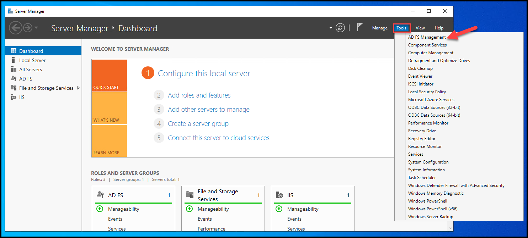Select the Dashboard icon in the sidebar
The width and height of the screenshot is (528, 238).
click(14, 51)
